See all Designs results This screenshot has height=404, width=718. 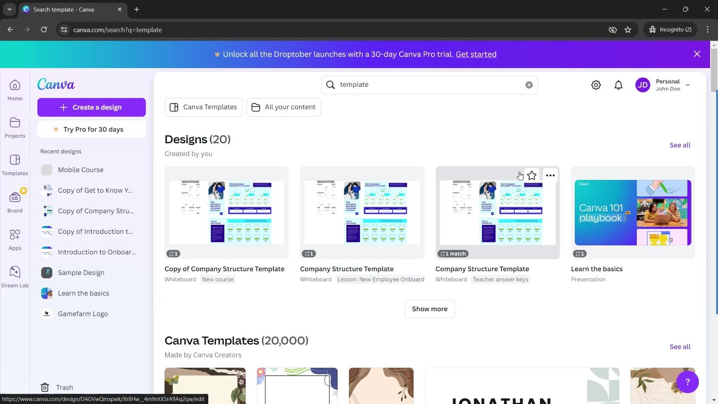[x=680, y=145]
